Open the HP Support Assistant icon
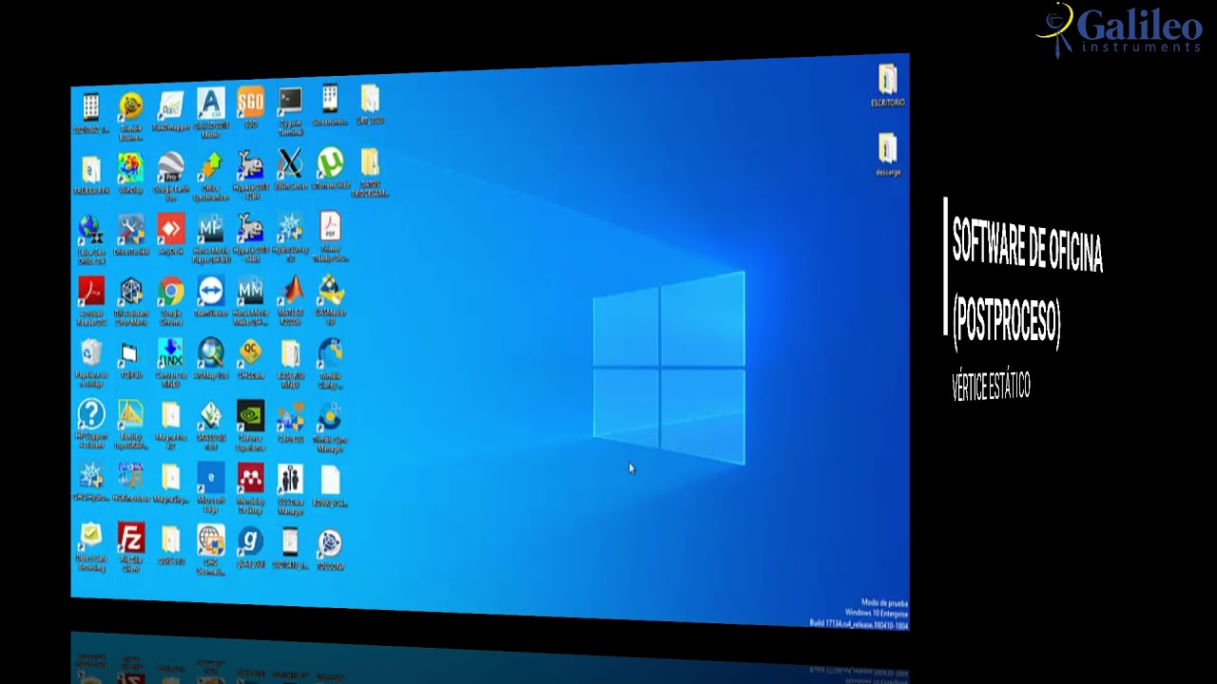Screen dimensions: 1217x684 (91, 424)
